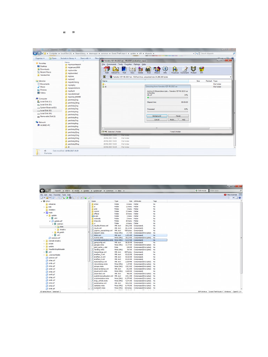Select dlclist.xml in OpenIV file list
The image size is (268, 357).
[x=129, y=235]
